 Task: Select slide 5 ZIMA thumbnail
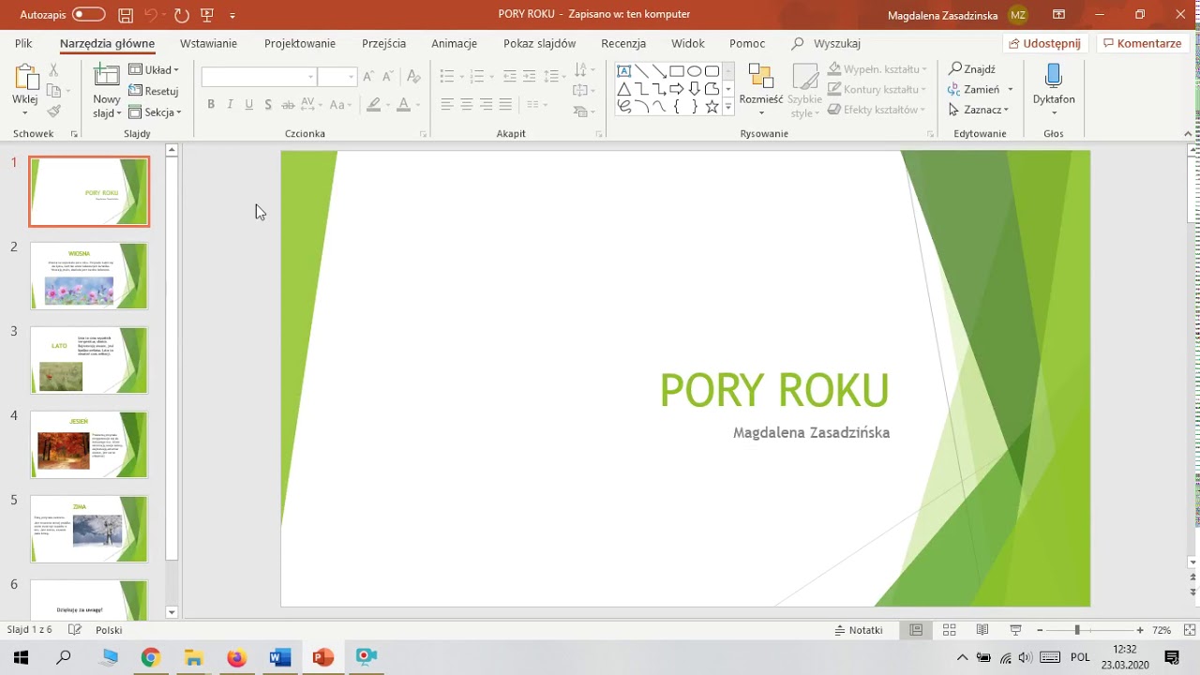[x=89, y=529]
